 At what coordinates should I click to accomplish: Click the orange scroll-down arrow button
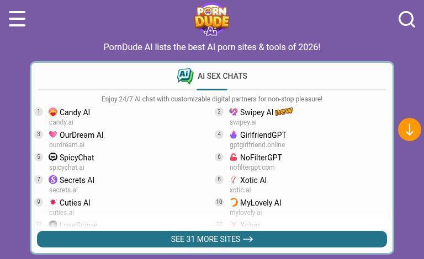[x=409, y=129]
